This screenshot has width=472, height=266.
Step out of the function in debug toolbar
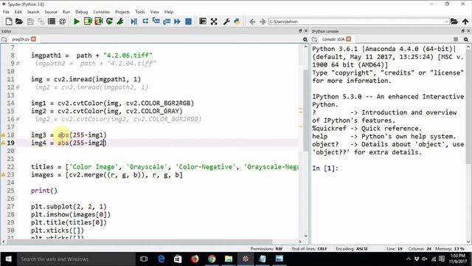point(167,21)
